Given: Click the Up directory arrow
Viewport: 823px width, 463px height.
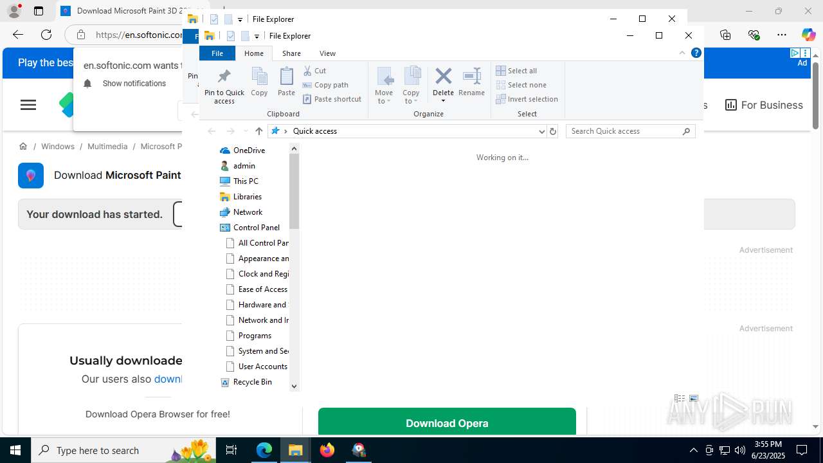Looking at the screenshot, I should (x=258, y=131).
